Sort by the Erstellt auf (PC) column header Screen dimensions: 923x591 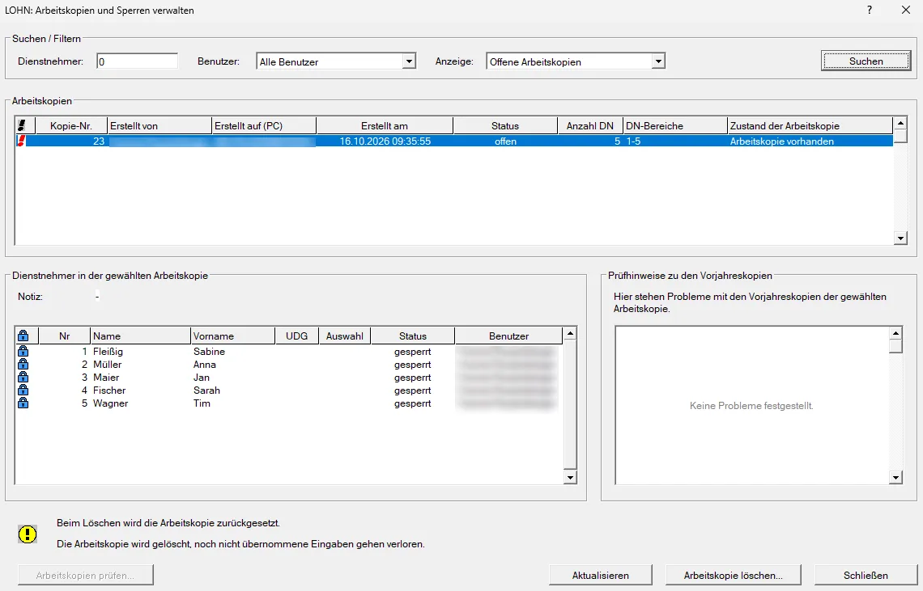pyautogui.click(x=264, y=126)
